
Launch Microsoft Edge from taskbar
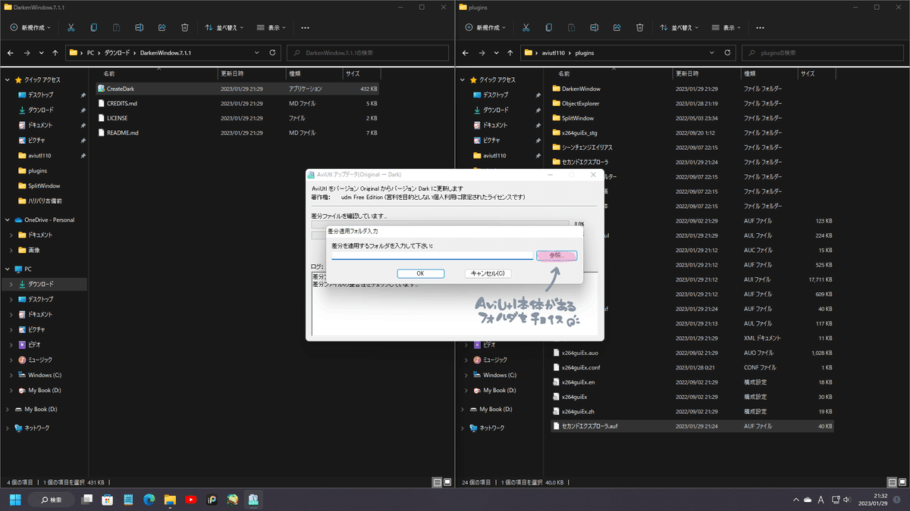149,500
